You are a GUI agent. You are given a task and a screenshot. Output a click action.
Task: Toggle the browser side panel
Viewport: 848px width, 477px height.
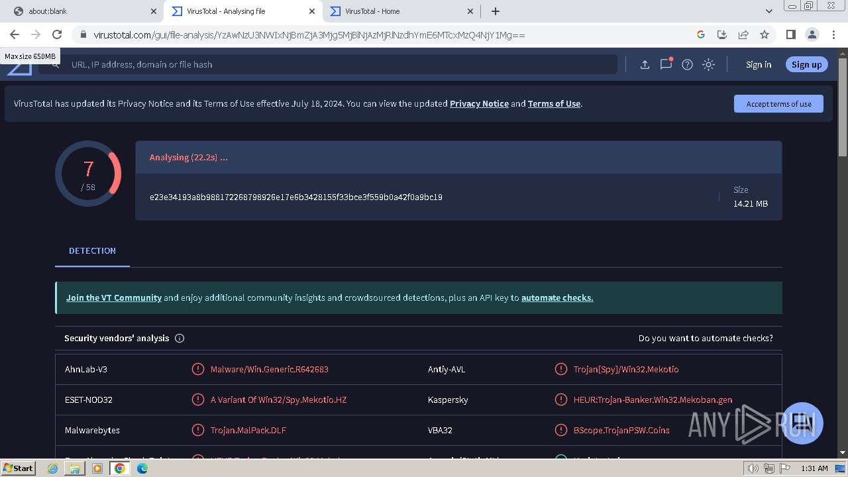(x=790, y=34)
